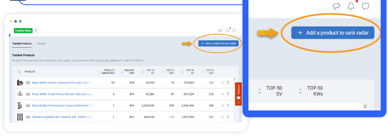Click the Tracked Products section heading

23,55
